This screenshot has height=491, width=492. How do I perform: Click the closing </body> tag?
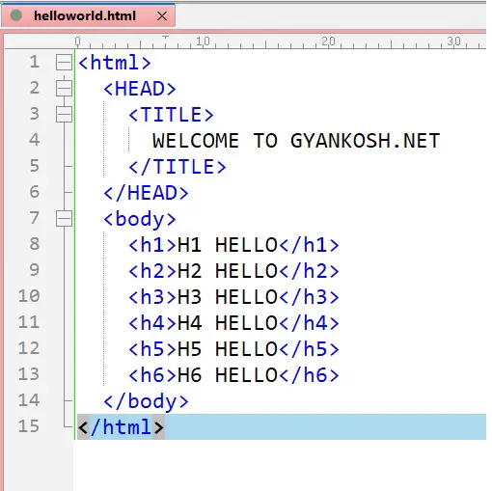click(x=146, y=401)
